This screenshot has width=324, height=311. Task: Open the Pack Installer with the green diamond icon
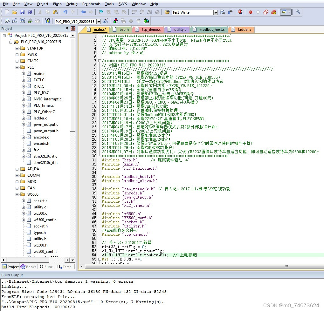coord(146,21)
